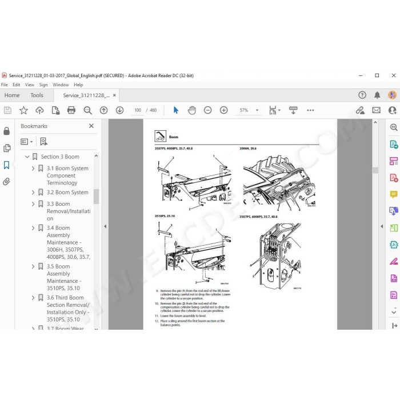Click the page number input field
400x400 pixels.
pyautogui.click(x=138, y=110)
